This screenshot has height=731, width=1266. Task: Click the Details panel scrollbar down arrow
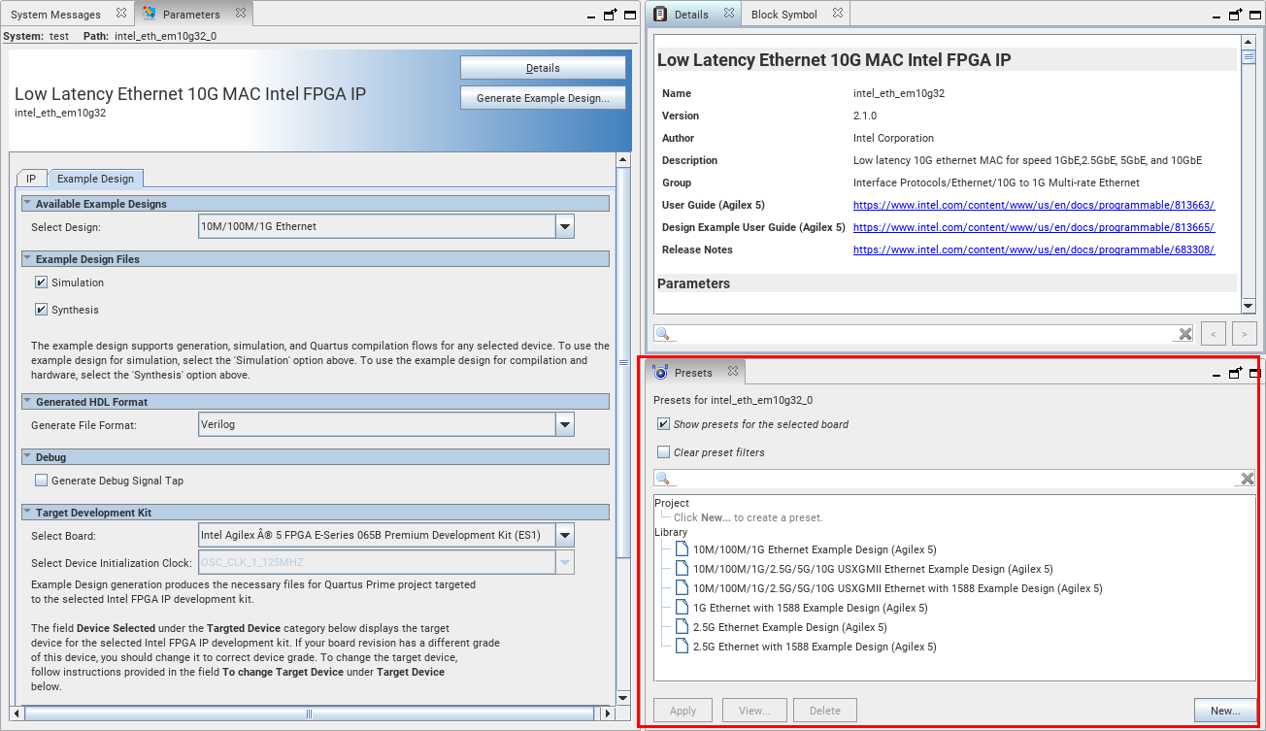1249,307
